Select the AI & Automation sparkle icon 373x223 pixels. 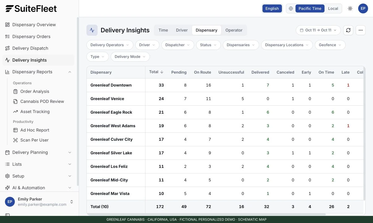[7, 188]
